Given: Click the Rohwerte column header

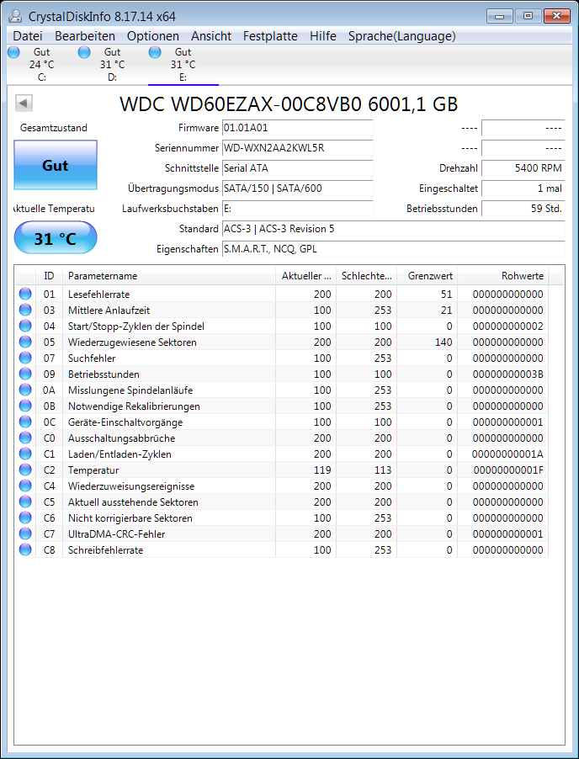Looking at the screenshot, I should [503, 275].
